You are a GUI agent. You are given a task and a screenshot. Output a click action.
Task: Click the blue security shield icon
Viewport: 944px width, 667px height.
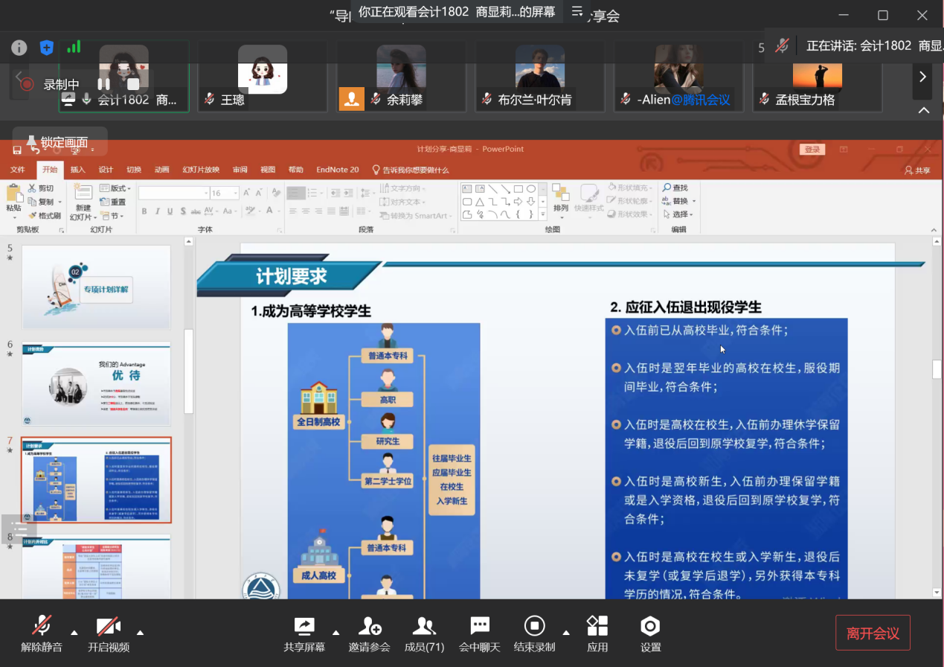pyautogui.click(x=47, y=48)
